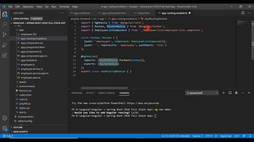Change encoding via UTF-8 status entry

click(208, 136)
